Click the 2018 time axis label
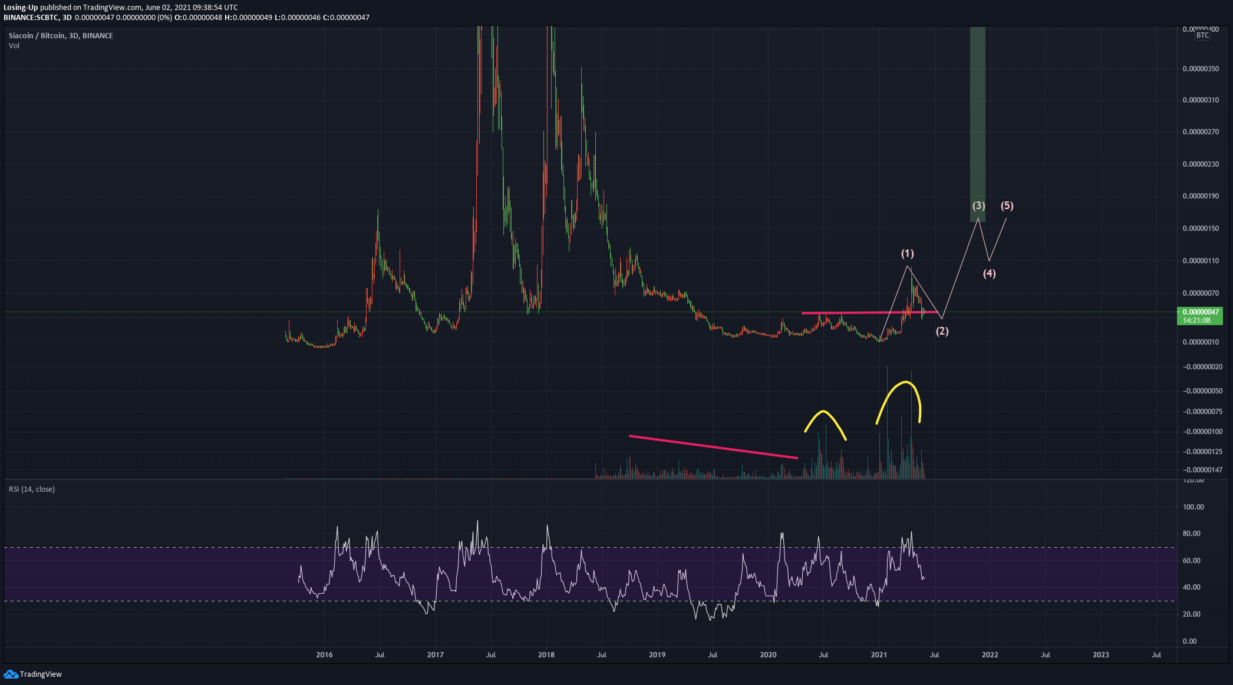 coord(546,654)
